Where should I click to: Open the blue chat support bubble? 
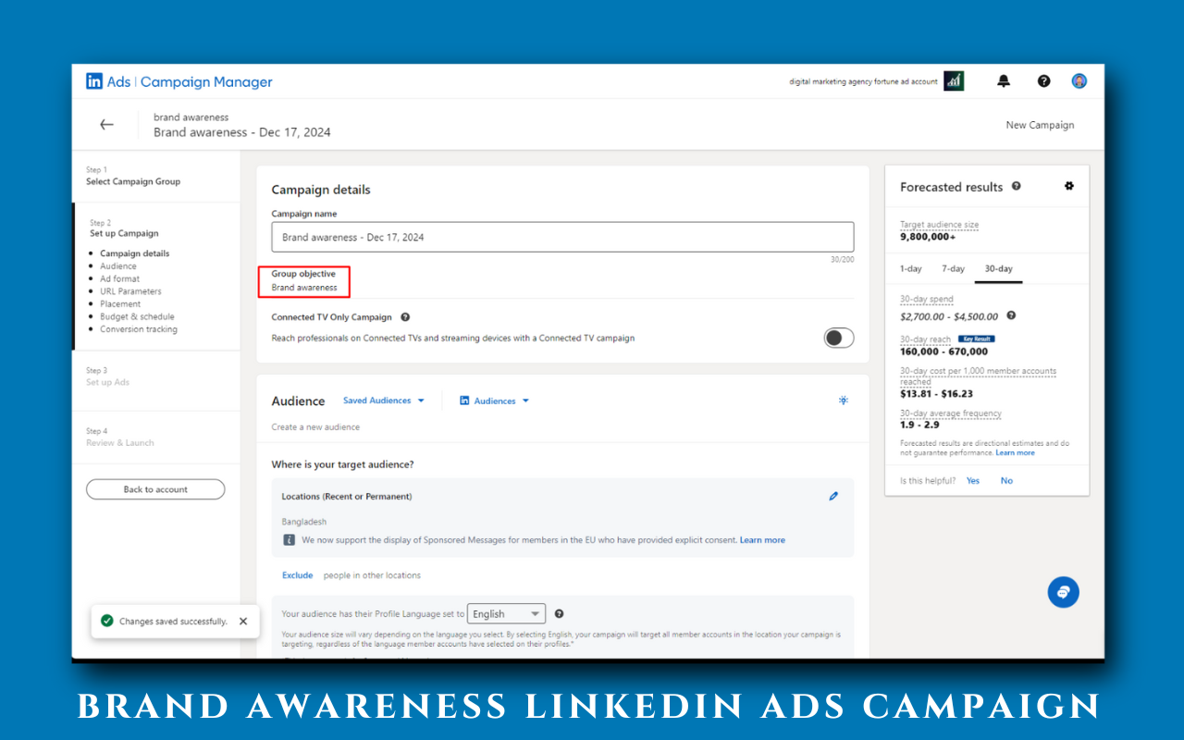coord(1063,592)
